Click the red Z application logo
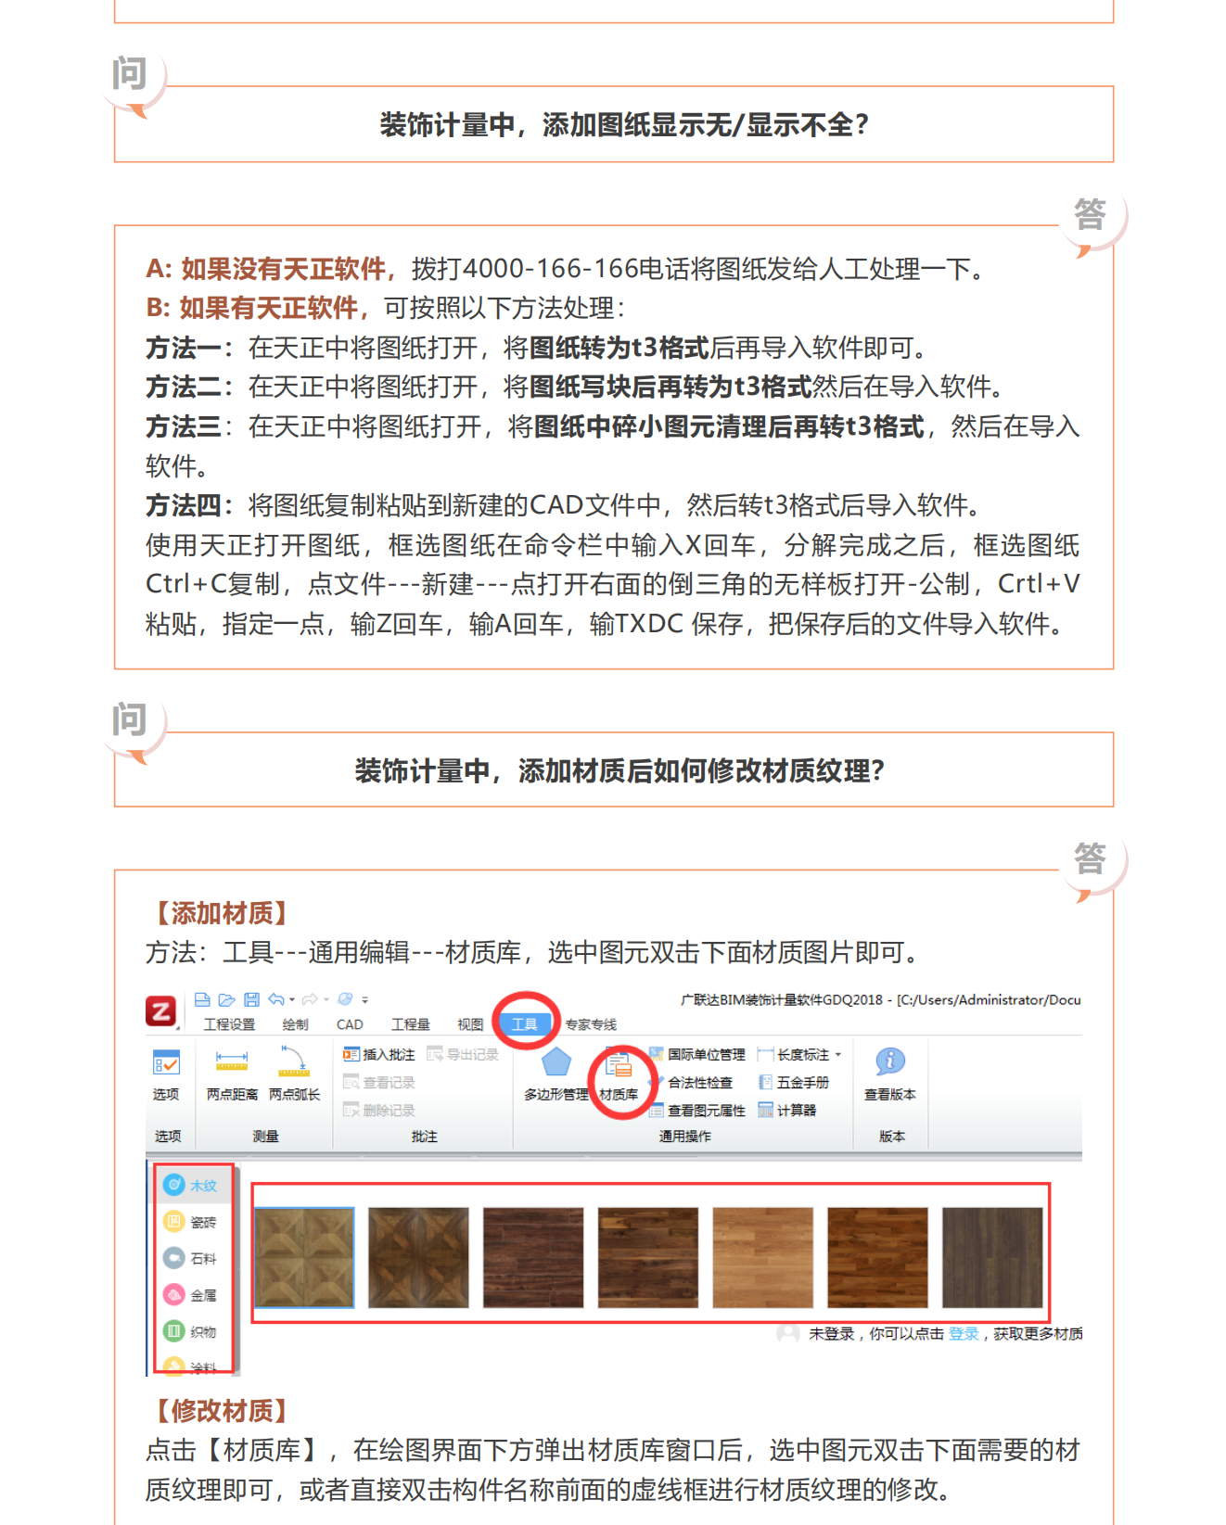The image size is (1226, 1525). (161, 1010)
